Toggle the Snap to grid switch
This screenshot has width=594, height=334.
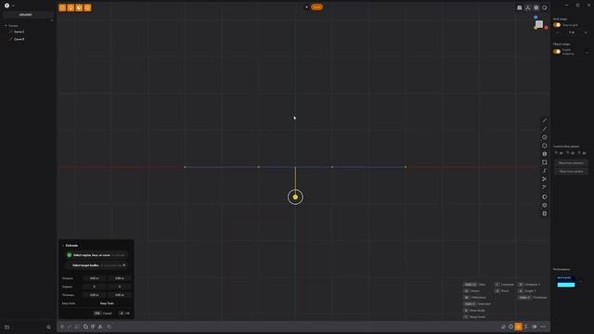[557, 25]
